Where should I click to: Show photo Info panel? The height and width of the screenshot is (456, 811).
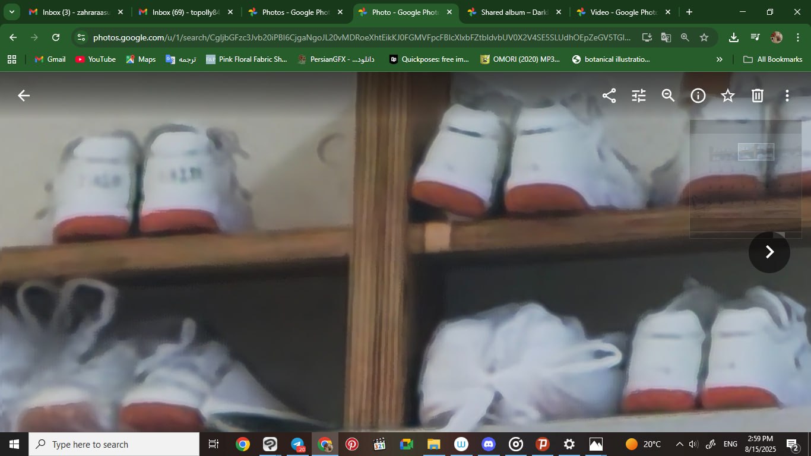(698, 96)
